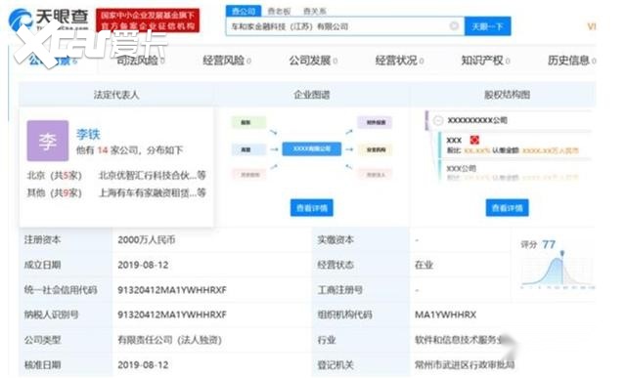
Task: Click the 核准日期 value 2019-08-12
Action: (x=143, y=365)
